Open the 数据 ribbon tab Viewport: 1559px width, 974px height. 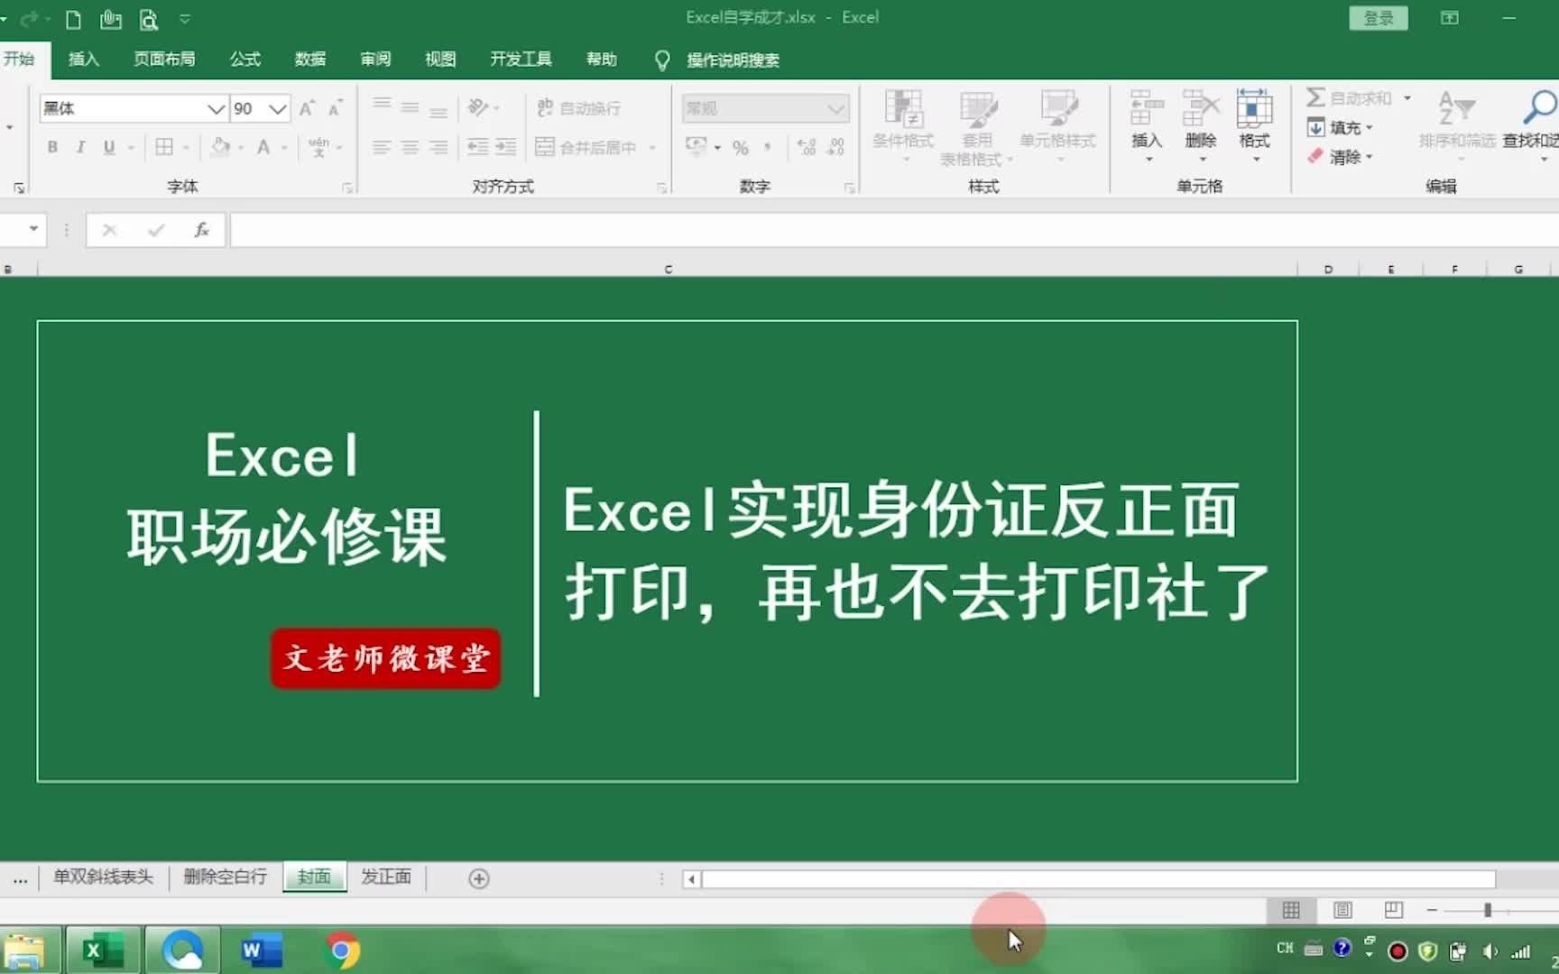[x=309, y=60]
